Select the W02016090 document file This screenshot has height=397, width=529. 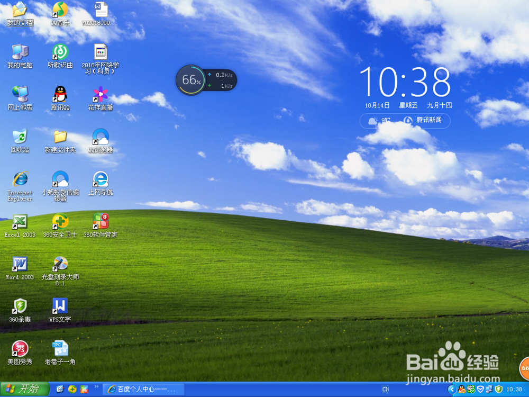click(100, 14)
